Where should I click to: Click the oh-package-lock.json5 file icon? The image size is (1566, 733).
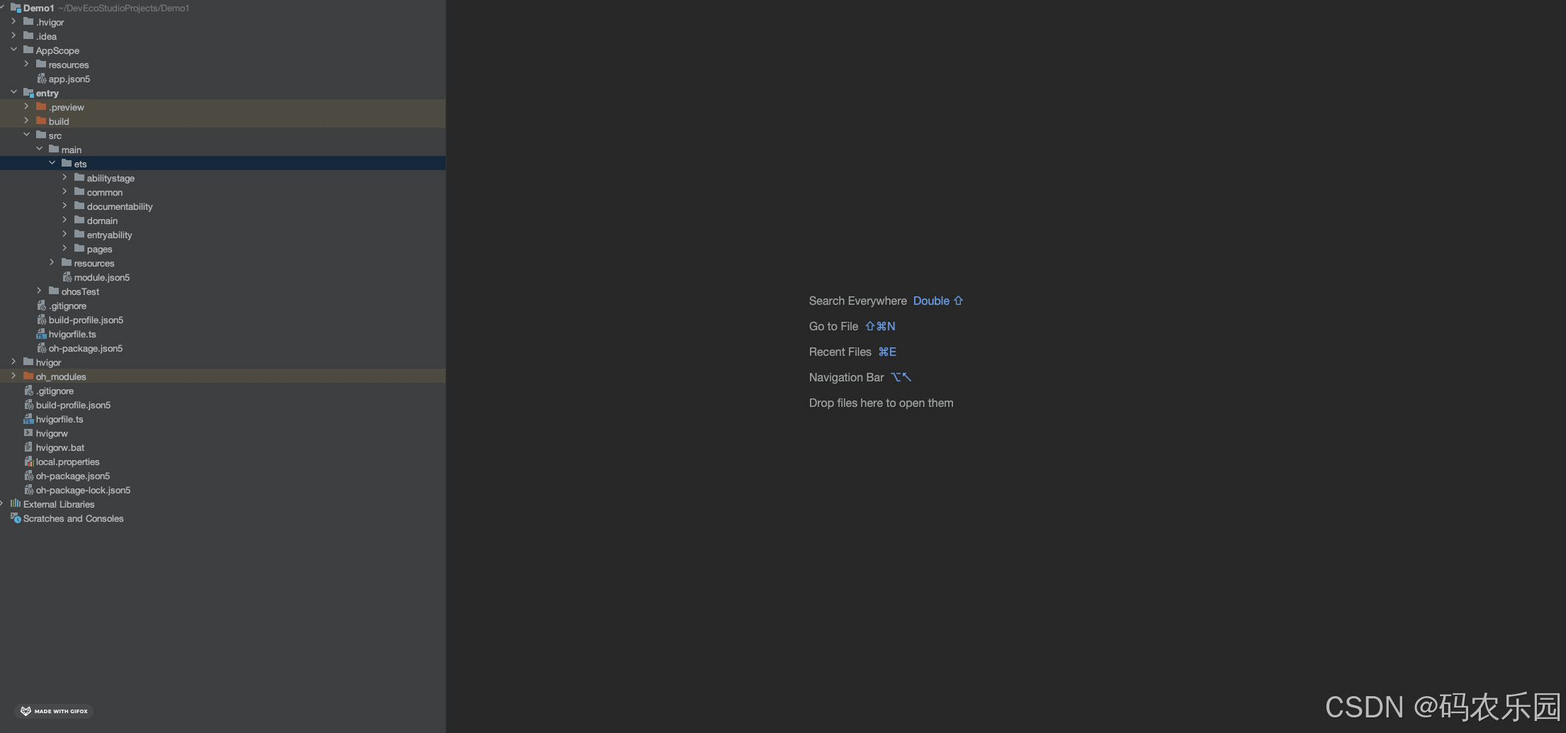(x=28, y=489)
